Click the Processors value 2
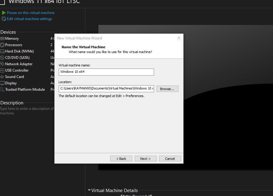The height and width of the screenshot is (196, 273). tap(51, 45)
